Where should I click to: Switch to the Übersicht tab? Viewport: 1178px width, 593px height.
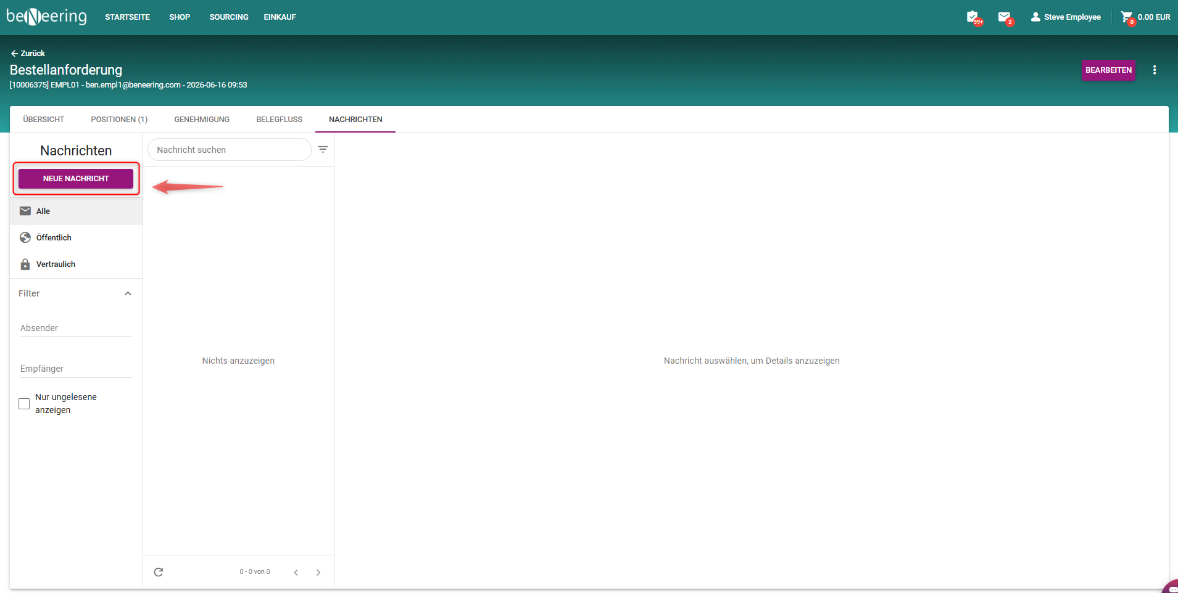pos(44,120)
